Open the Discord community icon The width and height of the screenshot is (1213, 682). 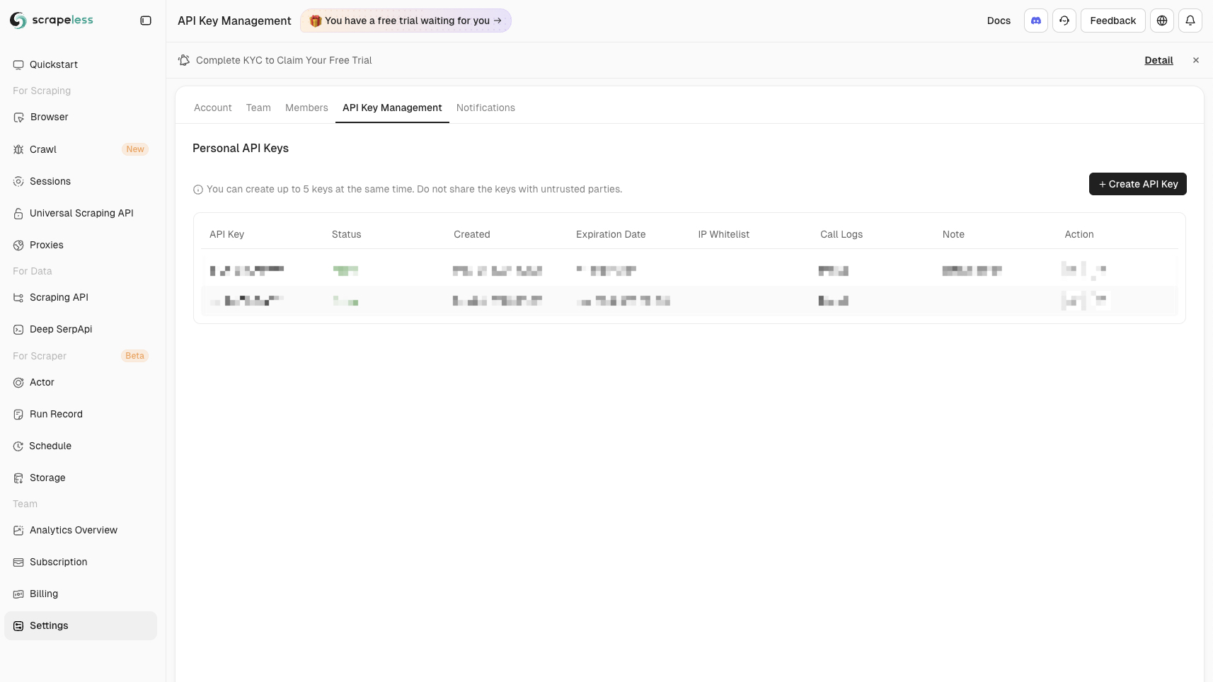pyautogui.click(x=1036, y=21)
